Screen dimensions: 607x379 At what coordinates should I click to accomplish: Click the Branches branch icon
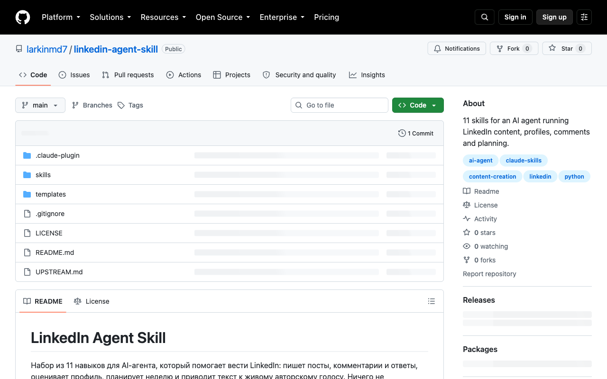[x=75, y=105]
